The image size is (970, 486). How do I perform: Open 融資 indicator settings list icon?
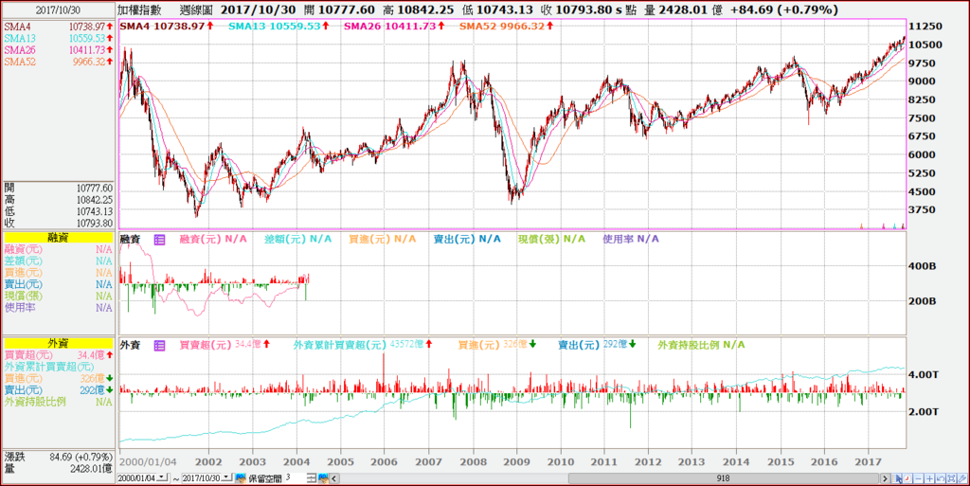pos(159,240)
